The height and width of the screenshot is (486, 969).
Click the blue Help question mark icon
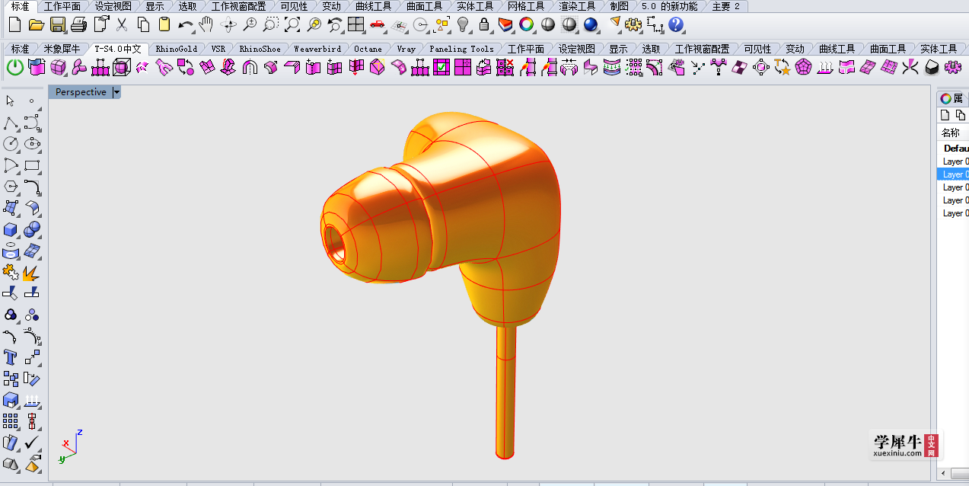(676, 25)
